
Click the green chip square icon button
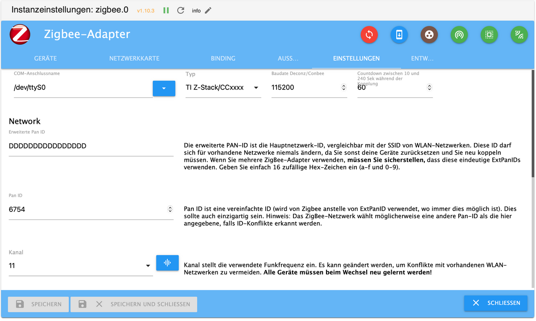(x=489, y=34)
